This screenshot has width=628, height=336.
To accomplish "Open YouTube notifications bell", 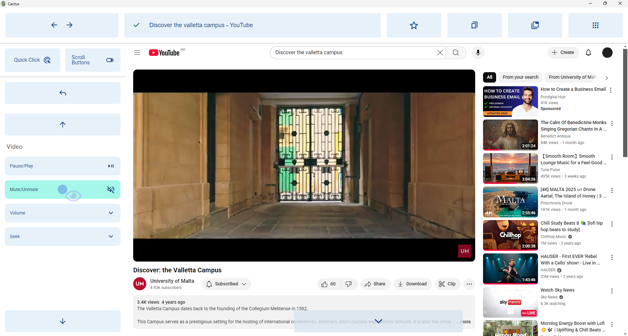I will (x=588, y=53).
